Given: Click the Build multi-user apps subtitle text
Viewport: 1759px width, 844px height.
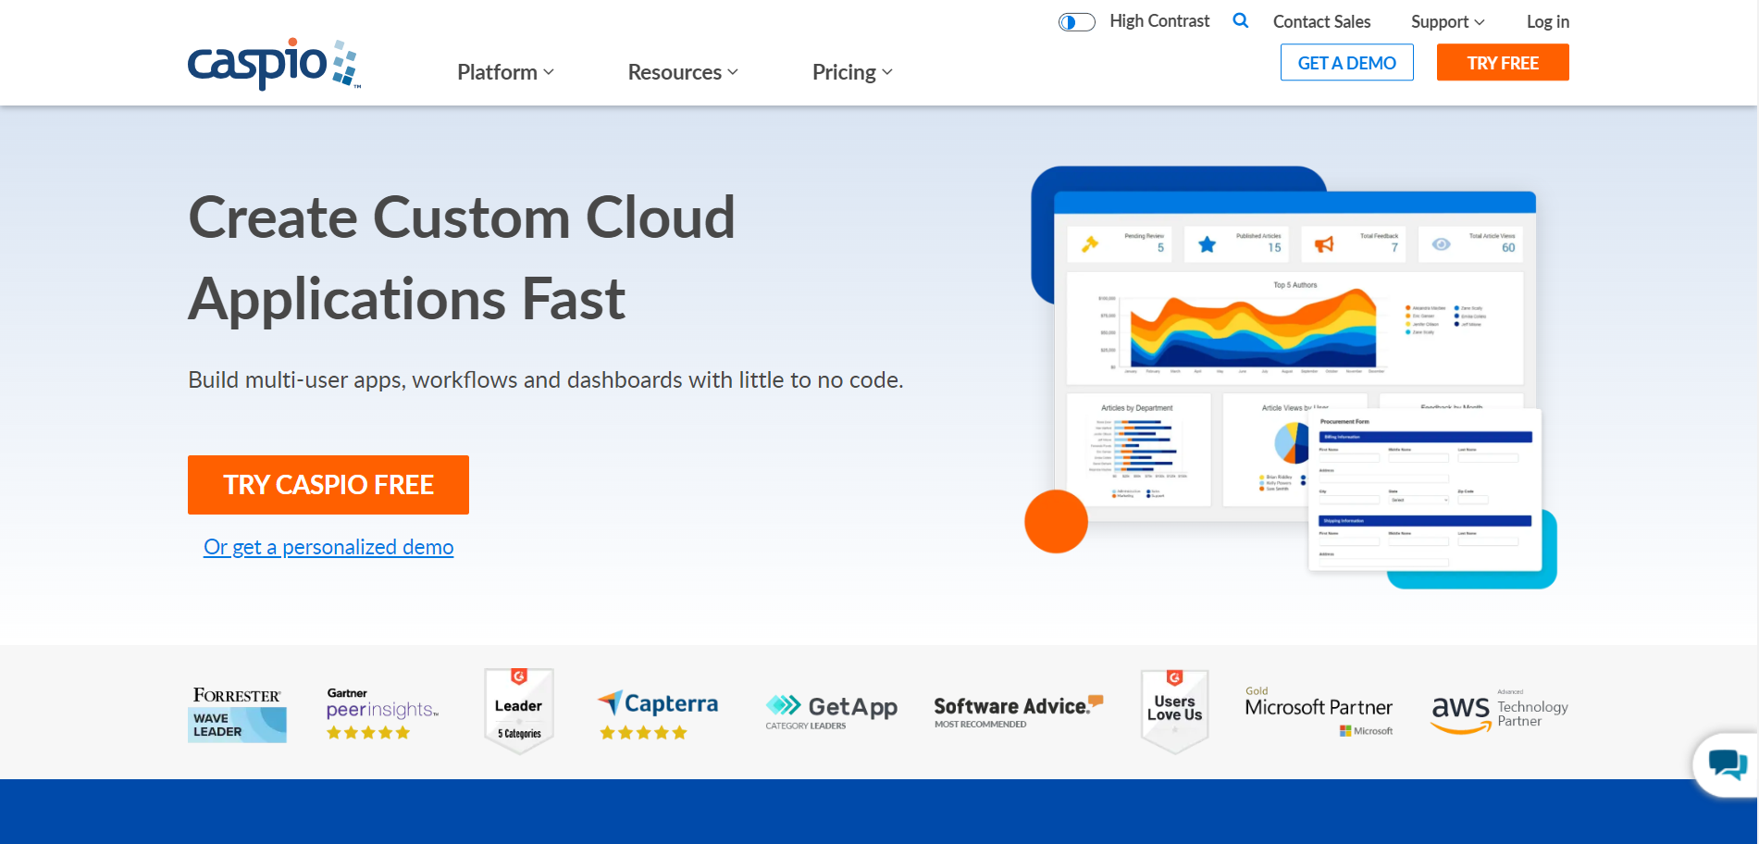Looking at the screenshot, I should coord(546,380).
